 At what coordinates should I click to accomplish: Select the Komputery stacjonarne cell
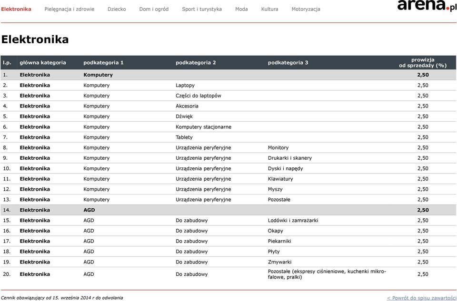point(203,127)
